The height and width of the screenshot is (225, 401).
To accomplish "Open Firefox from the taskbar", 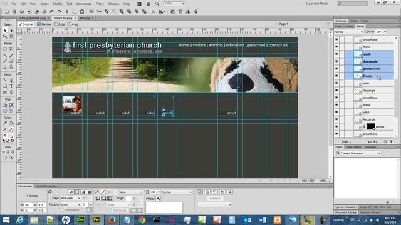I will coord(112,220).
